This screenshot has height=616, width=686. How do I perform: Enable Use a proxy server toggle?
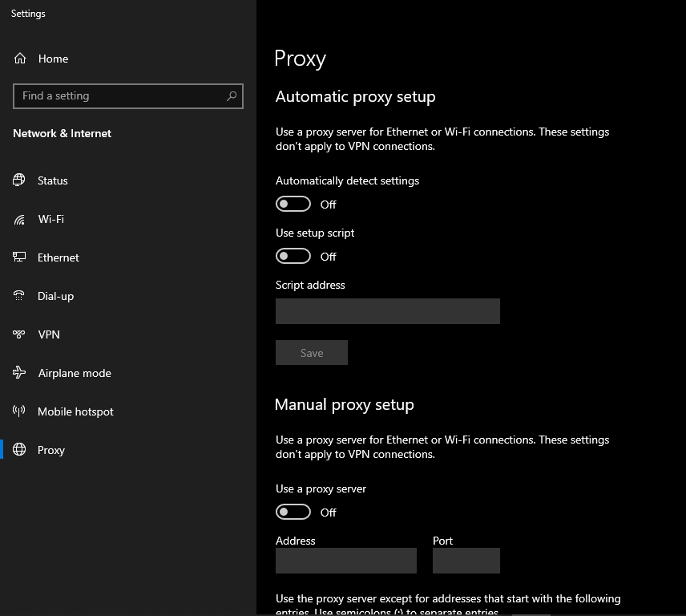pos(293,512)
